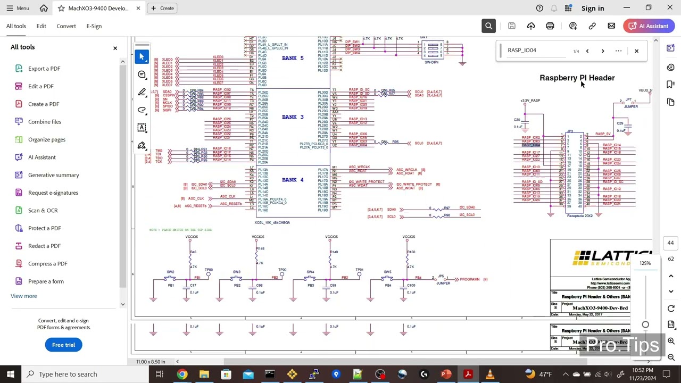Open the AI summary panel in right rail

(x=670, y=48)
